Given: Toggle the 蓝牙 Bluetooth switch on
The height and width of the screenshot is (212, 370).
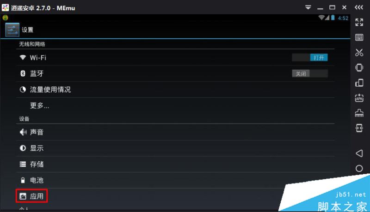Looking at the screenshot, I should [309, 74].
